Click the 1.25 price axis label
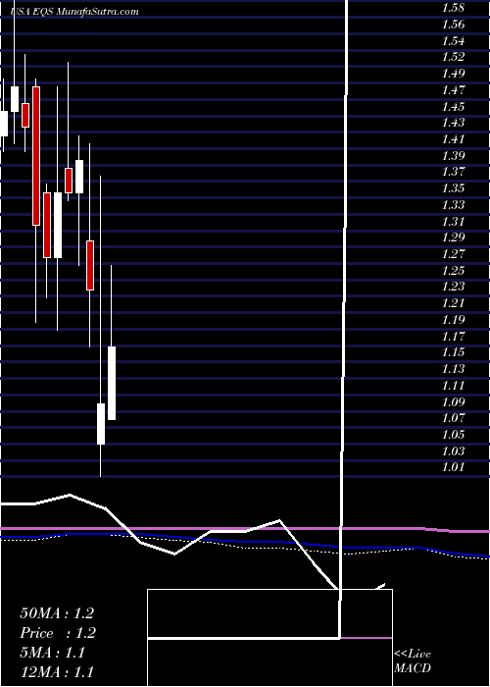This screenshot has width=490, height=687. (453, 270)
